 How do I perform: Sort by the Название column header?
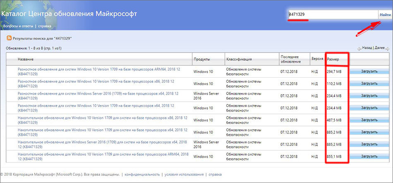[x=26, y=59]
